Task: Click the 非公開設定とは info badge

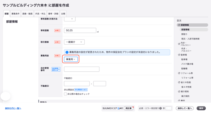Action: pos(81,90)
